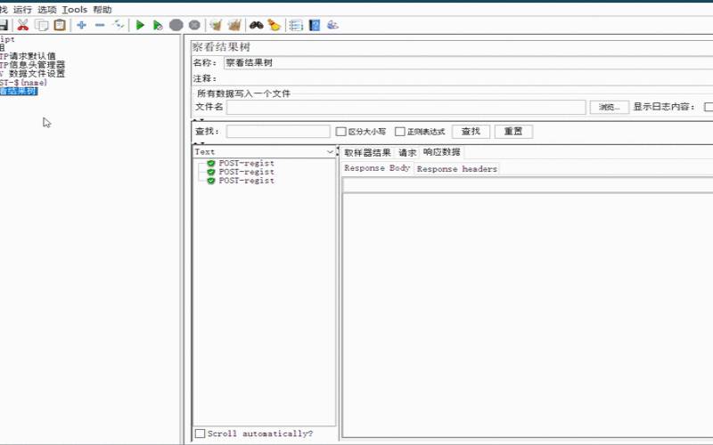Click the 查找 search button

tap(471, 132)
